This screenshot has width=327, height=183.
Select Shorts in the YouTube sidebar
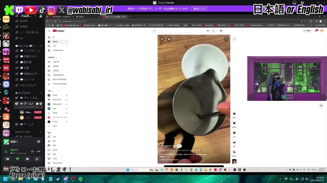[58, 42]
